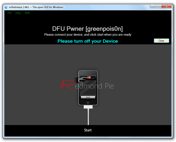Click the USB cable graphic
Viewport: 176px width, 142px height.
pyautogui.click(x=88, y=117)
